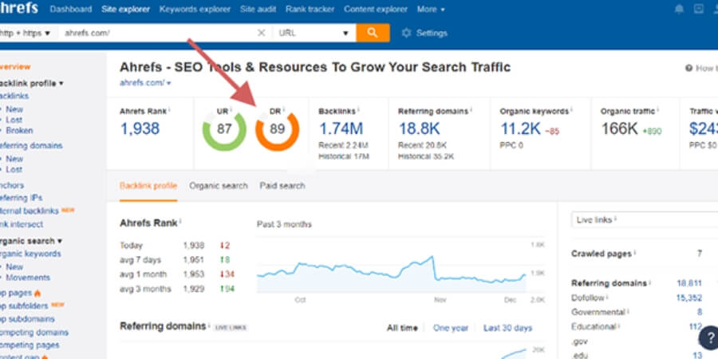Click the 18.8K referring domains value

(419, 128)
